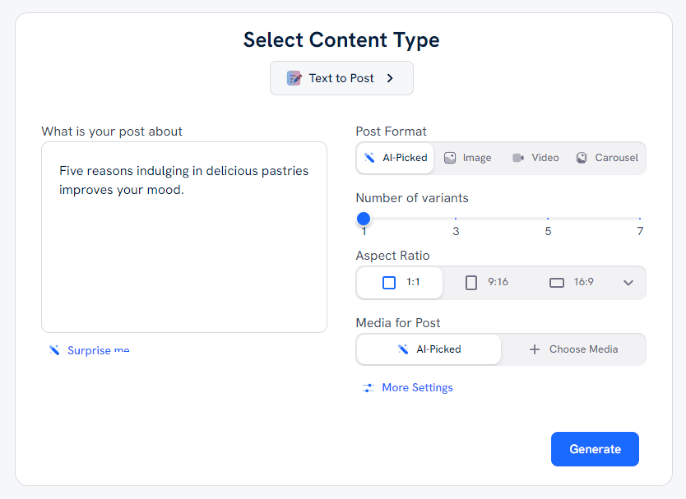686x499 pixels.
Task: Click the plus icon beside Choose Media
Action: pyautogui.click(x=534, y=349)
